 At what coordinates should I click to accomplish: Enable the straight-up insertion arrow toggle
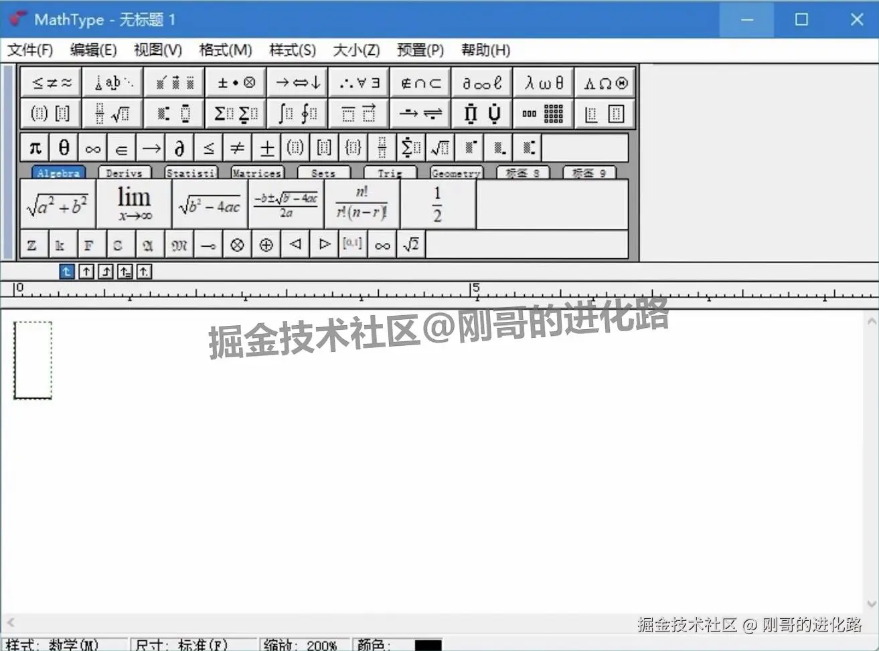tap(86, 272)
